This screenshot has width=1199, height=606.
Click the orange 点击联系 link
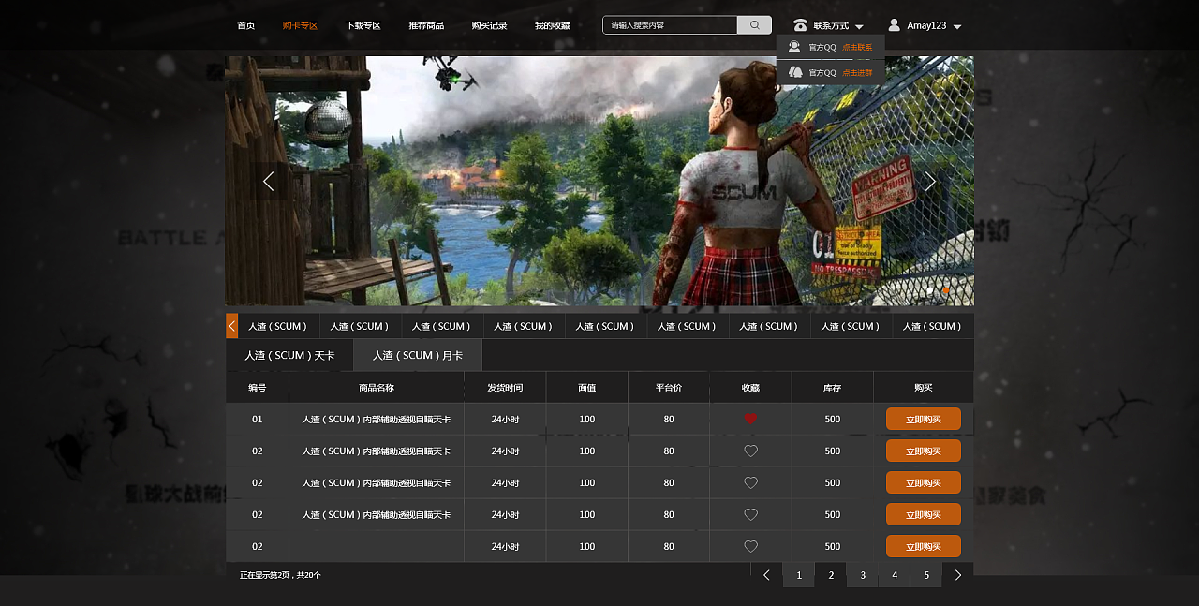pyautogui.click(x=856, y=47)
